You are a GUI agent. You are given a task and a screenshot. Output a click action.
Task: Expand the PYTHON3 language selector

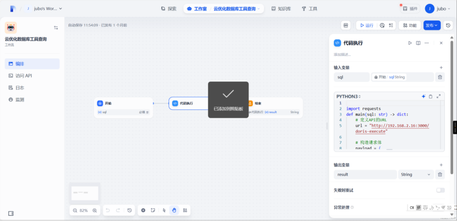point(348,97)
